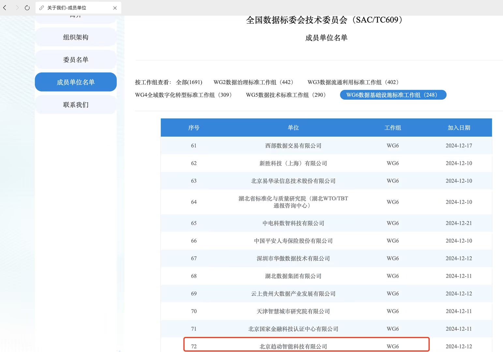This screenshot has width=503, height=352.
Task: Click the 按工作组查看 label
Action: [x=153, y=82]
